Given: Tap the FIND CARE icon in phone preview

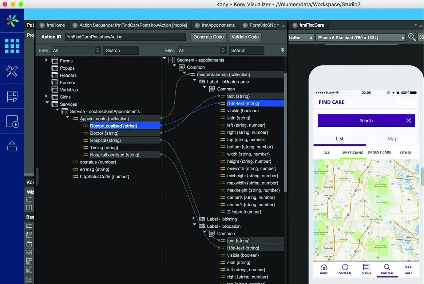Looking at the screenshot, I should coord(387,269).
